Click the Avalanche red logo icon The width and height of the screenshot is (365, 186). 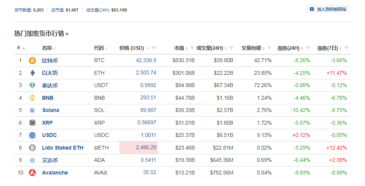[32, 173]
